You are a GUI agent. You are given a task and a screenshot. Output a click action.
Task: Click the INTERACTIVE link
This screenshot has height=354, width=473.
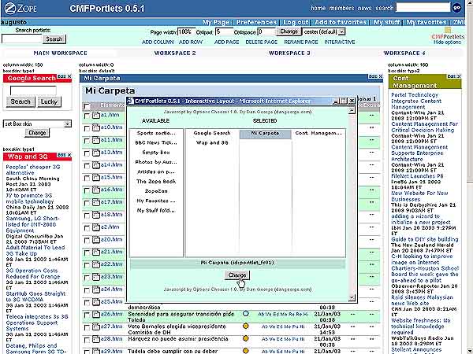[x=340, y=42]
